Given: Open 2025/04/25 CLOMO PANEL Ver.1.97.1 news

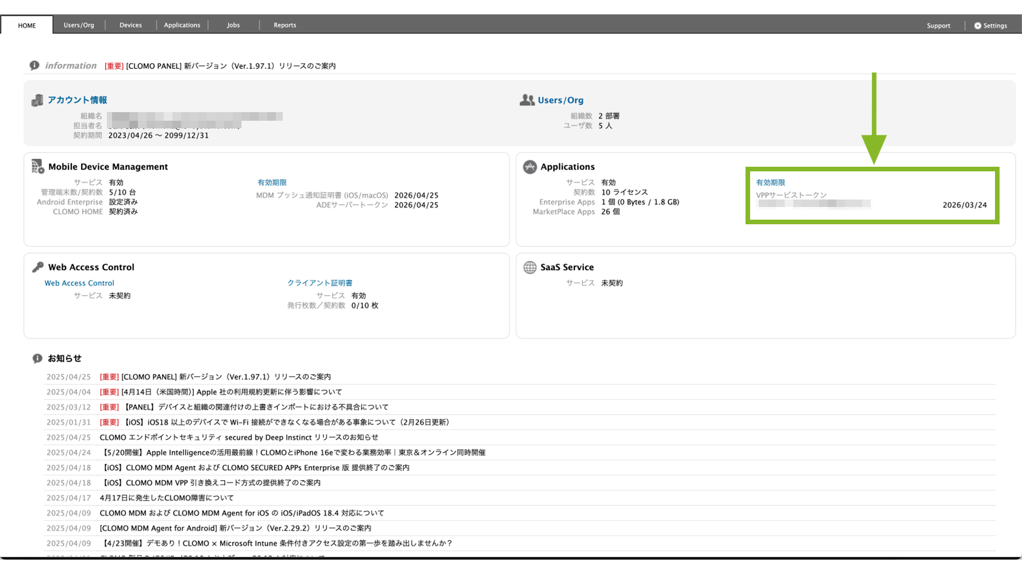Looking at the screenshot, I should [x=215, y=377].
